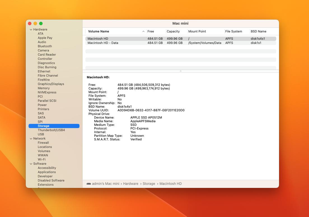Click BSD name disk1s1 in table

256,43
